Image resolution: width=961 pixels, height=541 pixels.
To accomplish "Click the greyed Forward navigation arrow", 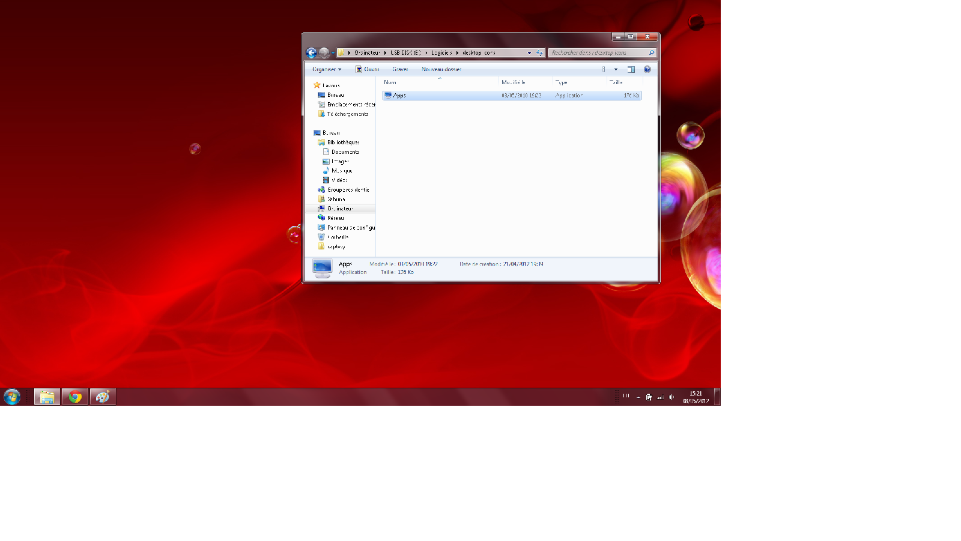I will [x=324, y=53].
